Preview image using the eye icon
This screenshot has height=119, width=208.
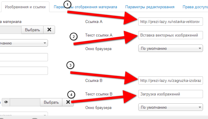6,102
